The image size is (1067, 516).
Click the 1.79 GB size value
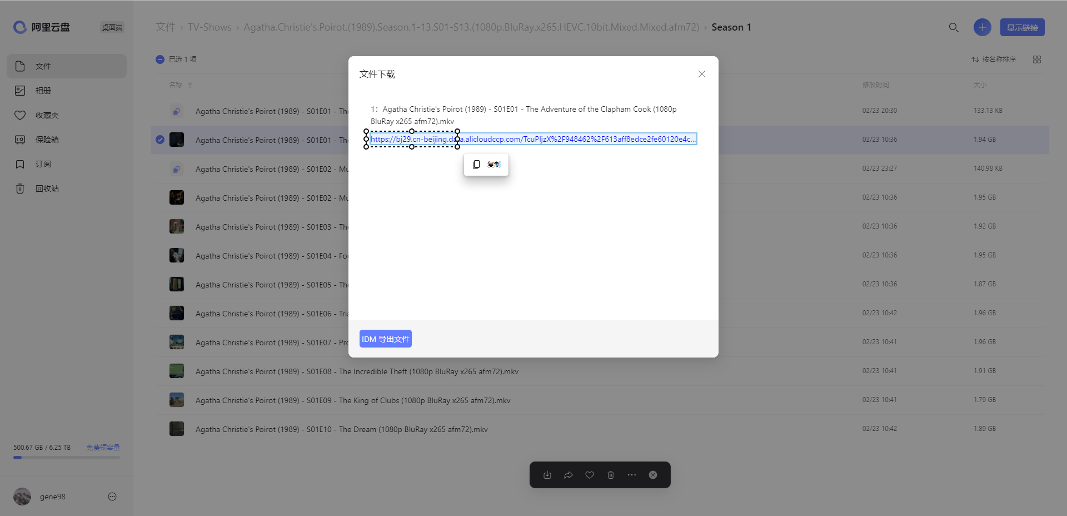tap(985, 400)
